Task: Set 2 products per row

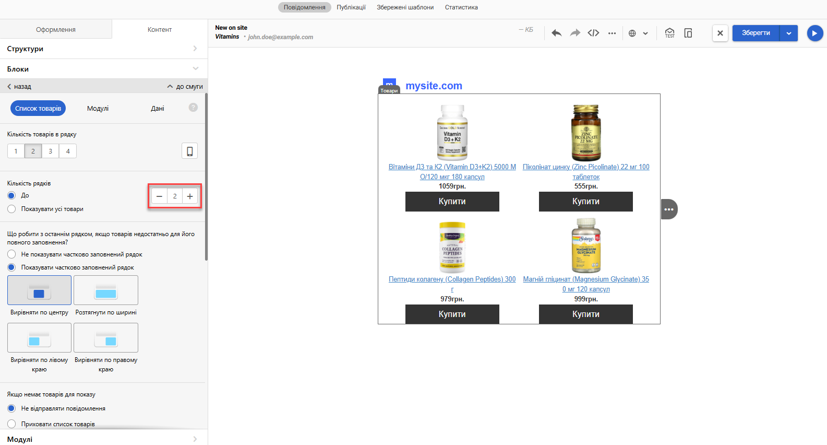Action: pyautogui.click(x=33, y=151)
